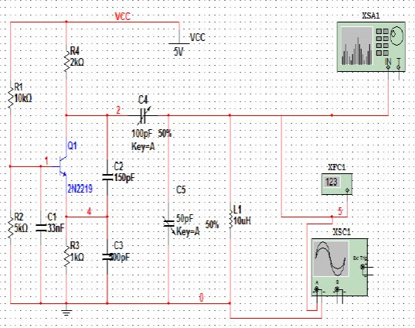Select capacitor C2 150pF
The height and width of the screenshot is (328, 415).
pos(107,177)
